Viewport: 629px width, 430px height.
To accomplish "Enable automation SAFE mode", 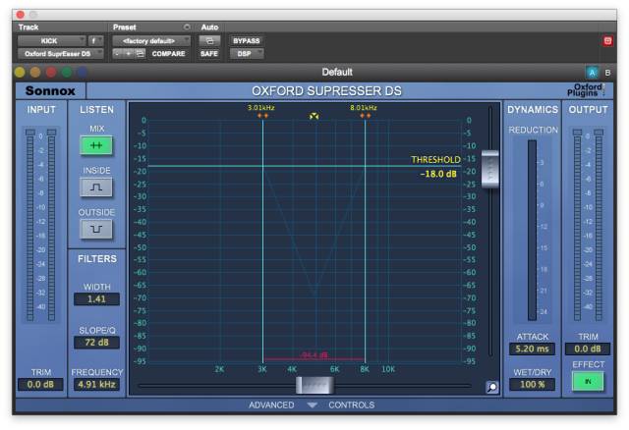I will (209, 54).
